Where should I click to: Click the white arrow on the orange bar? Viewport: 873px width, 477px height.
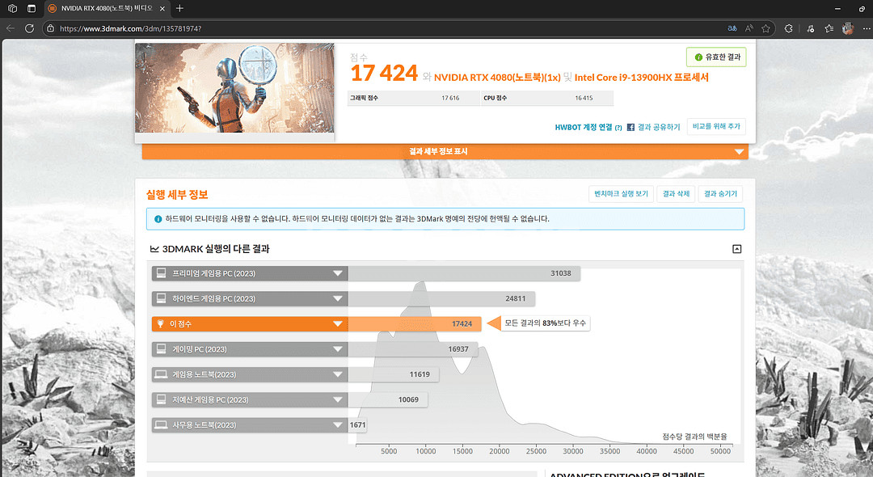(739, 152)
